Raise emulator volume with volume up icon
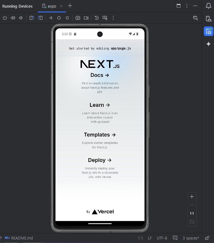 tap(13, 18)
